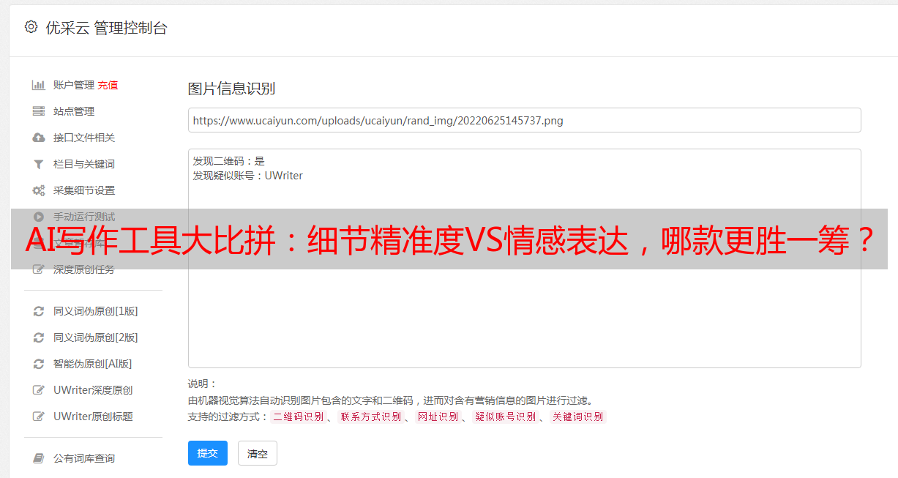Viewport: 898px width, 478px height.
Task: Click the 疑似账号识别 tag
Action: (505, 417)
